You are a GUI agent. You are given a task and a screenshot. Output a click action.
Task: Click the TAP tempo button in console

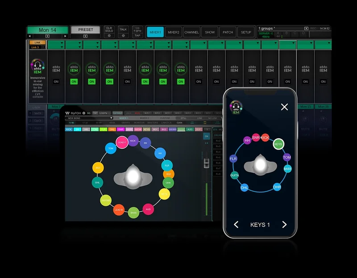point(137,36)
